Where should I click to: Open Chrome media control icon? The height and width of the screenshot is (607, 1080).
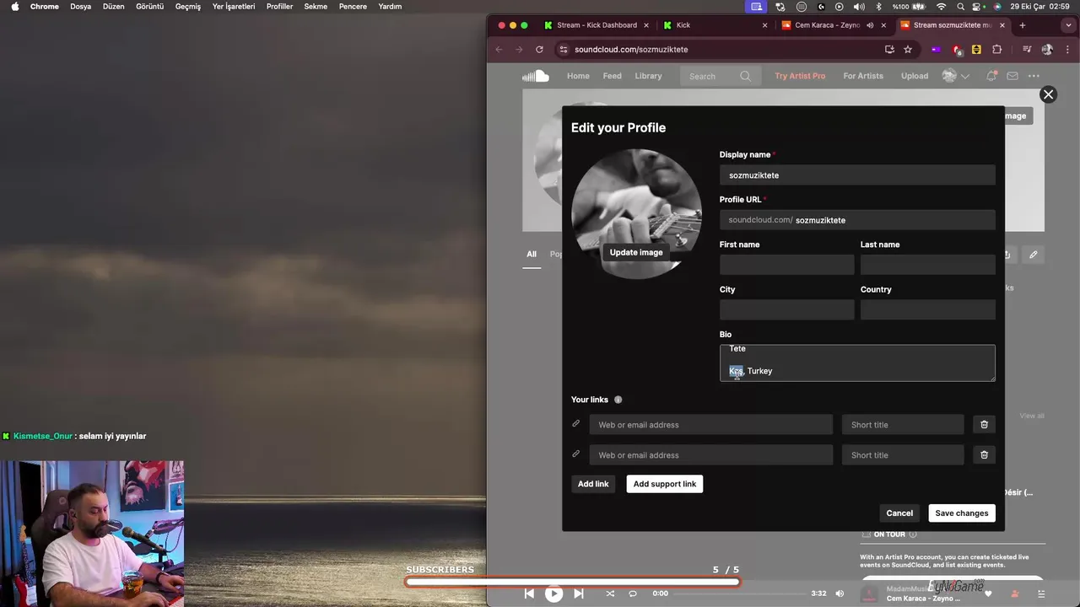coord(1027,50)
